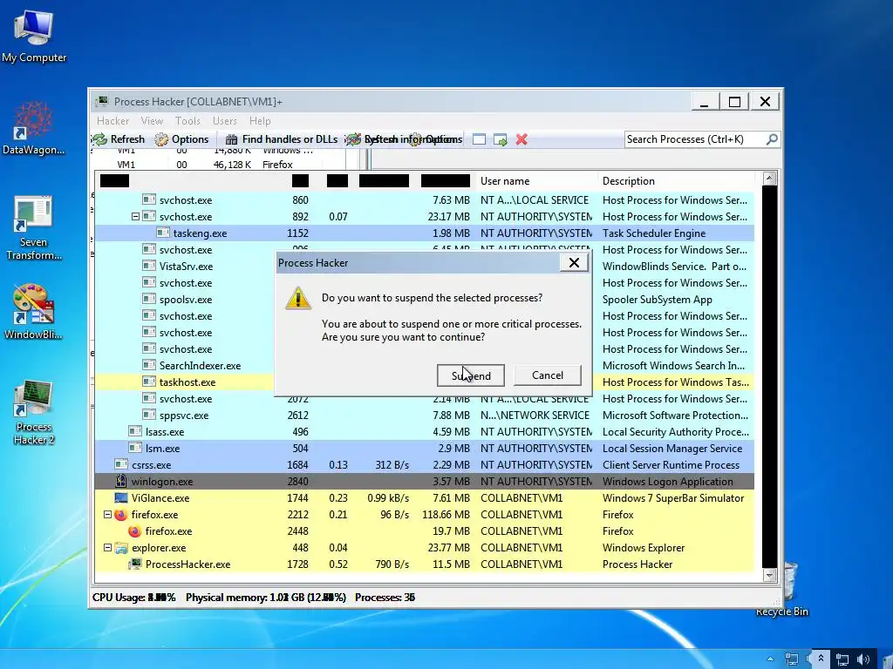
Task: Confirm with the Suspend button
Action: click(471, 375)
